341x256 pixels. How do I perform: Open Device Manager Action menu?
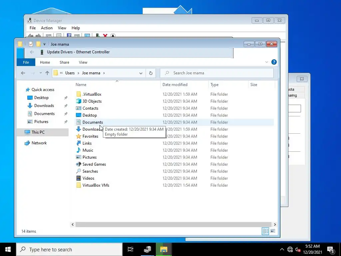click(x=47, y=28)
